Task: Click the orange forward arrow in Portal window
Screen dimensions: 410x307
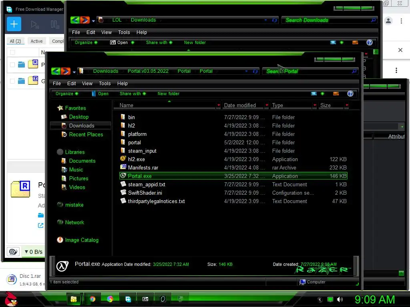Action: pos(65,71)
